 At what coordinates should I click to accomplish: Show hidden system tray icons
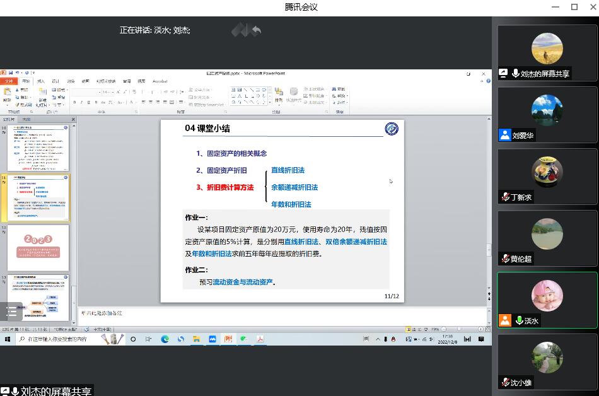coord(378,339)
